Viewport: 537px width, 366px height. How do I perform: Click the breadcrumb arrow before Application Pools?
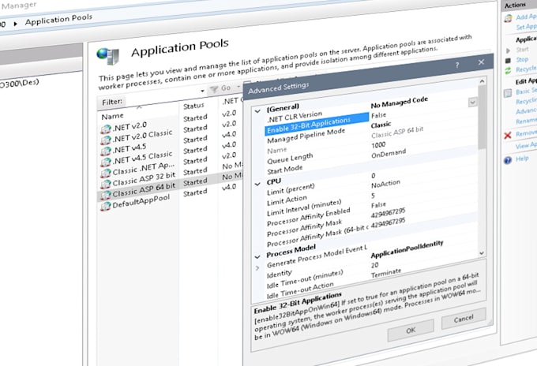pos(16,24)
